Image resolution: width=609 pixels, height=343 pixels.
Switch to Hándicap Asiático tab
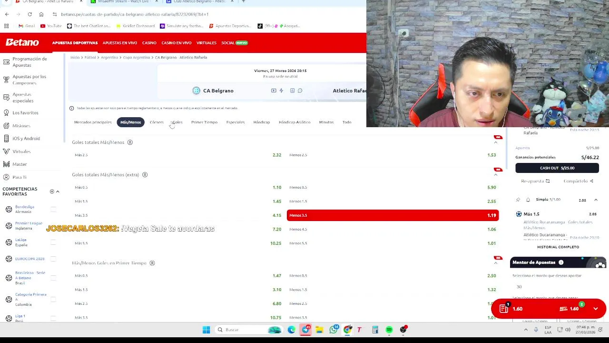[295, 122]
